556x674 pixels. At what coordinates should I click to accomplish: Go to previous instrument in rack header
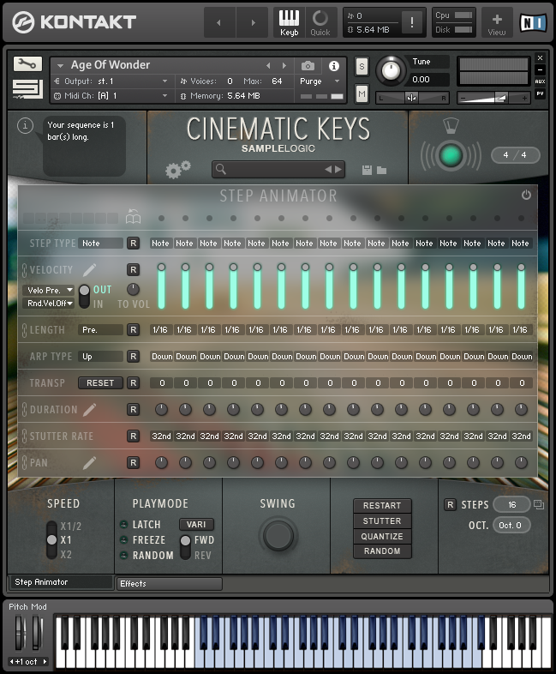(x=268, y=66)
